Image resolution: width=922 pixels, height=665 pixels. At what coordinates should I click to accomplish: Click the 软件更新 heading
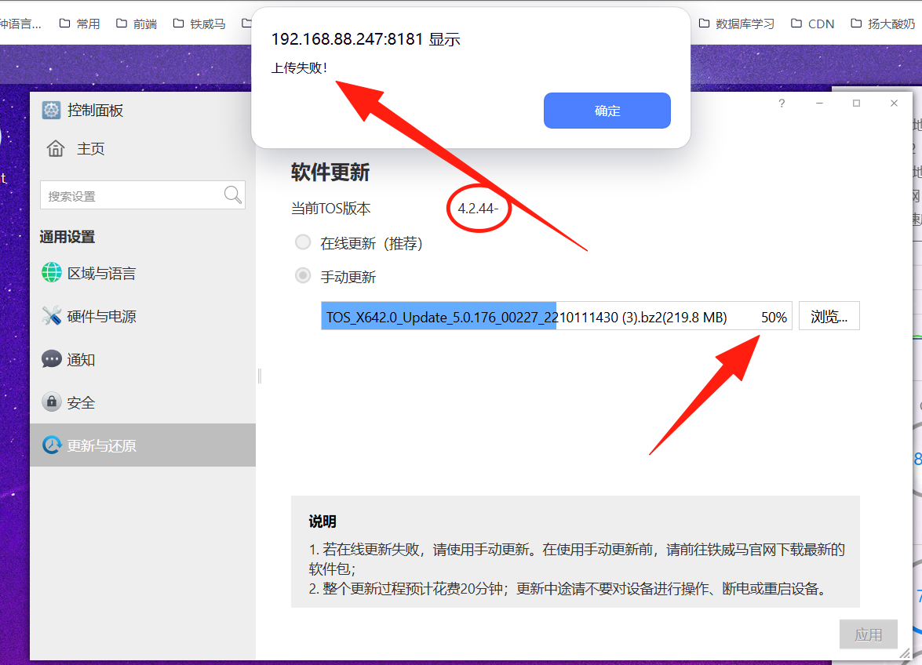[x=330, y=172]
